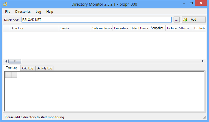209x122 pixels.
Task: Open the browse folder ellipsis button
Action: tap(177, 20)
